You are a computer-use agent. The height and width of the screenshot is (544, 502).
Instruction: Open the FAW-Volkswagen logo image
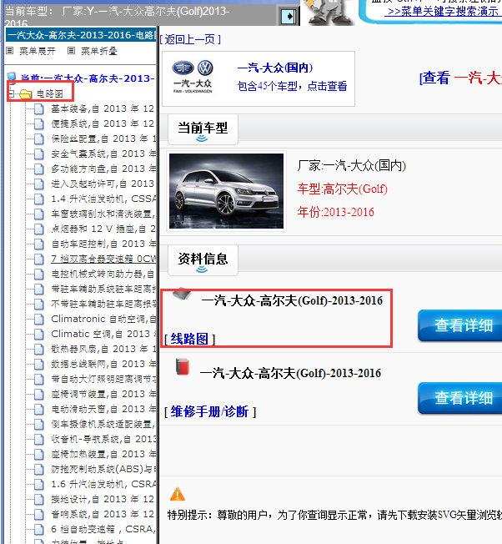193,78
